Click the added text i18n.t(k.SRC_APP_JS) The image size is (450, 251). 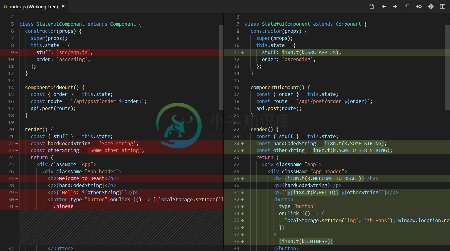tap(310, 52)
